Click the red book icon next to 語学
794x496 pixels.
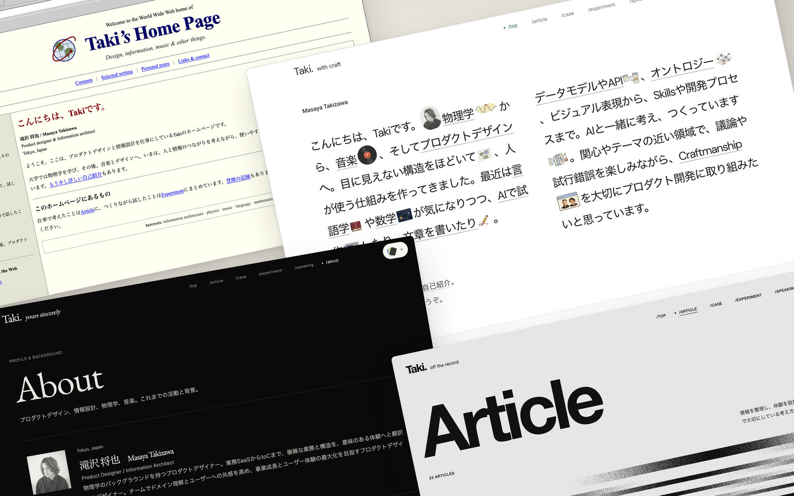(x=356, y=226)
